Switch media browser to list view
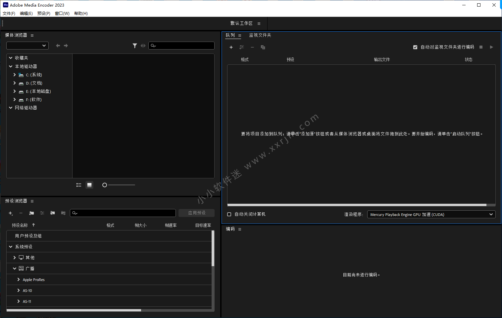This screenshot has height=318, width=502. (79, 185)
